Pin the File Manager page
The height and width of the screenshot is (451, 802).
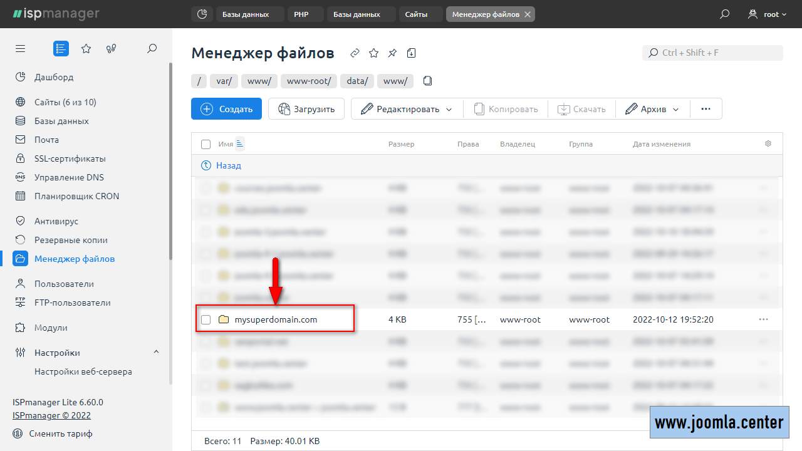click(392, 53)
